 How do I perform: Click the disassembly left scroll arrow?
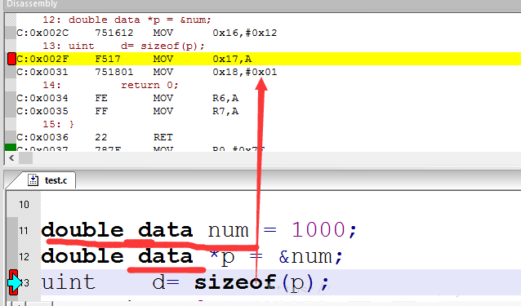(11, 158)
